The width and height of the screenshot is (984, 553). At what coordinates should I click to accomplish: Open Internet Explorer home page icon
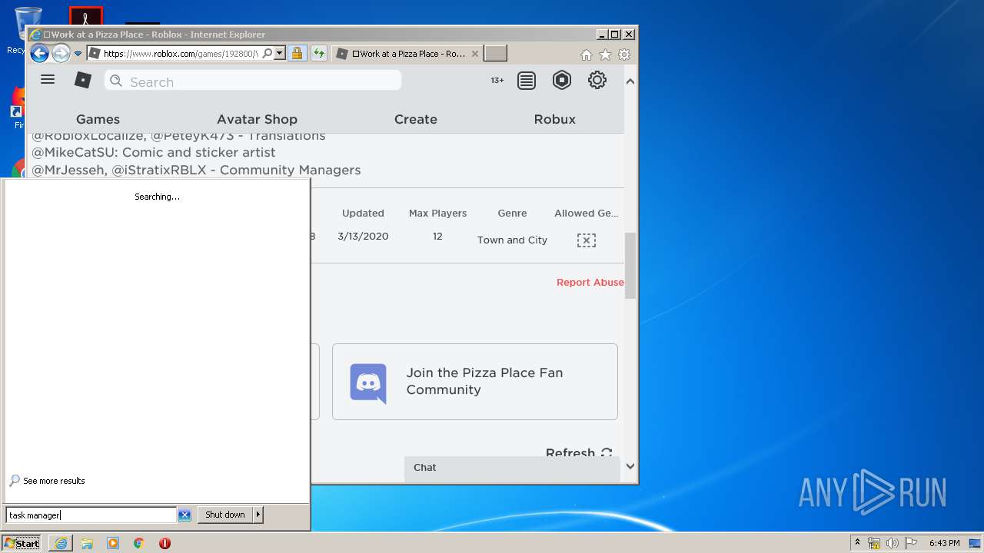(x=587, y=55)
